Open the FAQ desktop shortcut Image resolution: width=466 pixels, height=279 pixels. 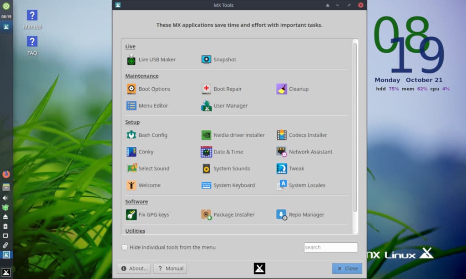tap(32, 45)
